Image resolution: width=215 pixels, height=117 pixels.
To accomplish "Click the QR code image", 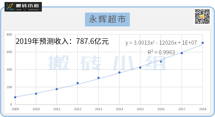I will coord(202,17).
